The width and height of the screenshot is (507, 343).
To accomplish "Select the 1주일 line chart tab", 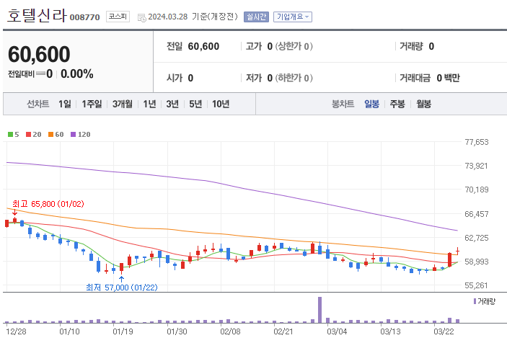I will 92,104.
